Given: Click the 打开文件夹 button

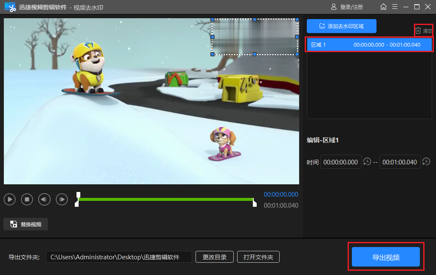Looking at the screenshot, I should 258,257.
